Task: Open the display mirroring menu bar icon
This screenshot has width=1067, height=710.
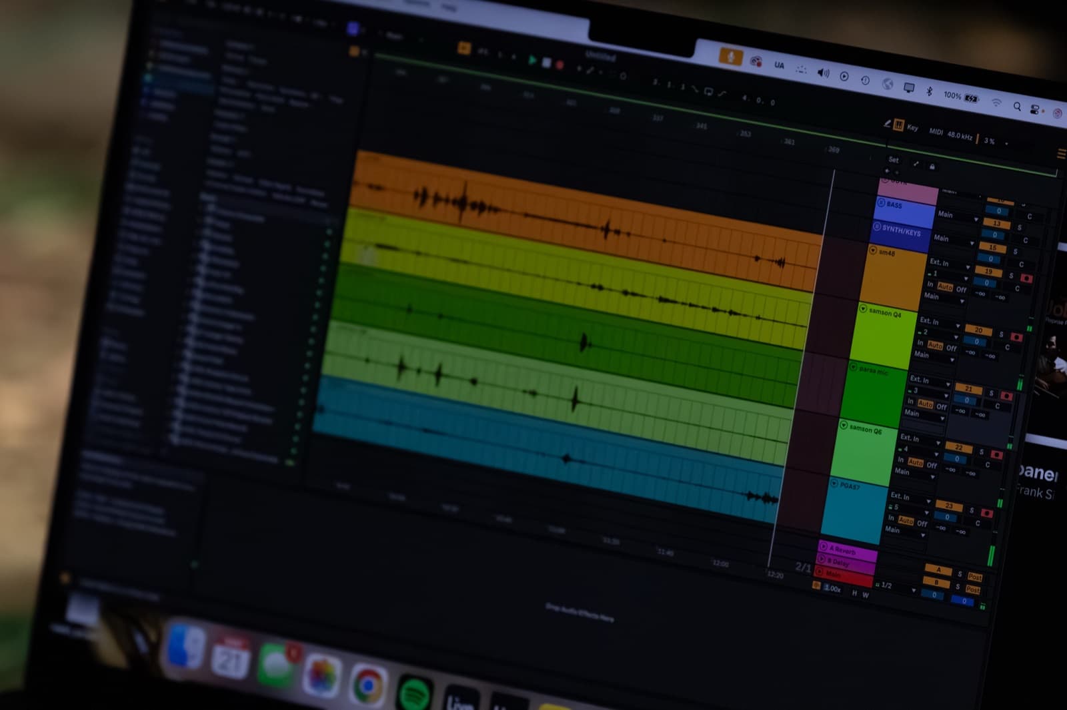Action: (908, 87)
